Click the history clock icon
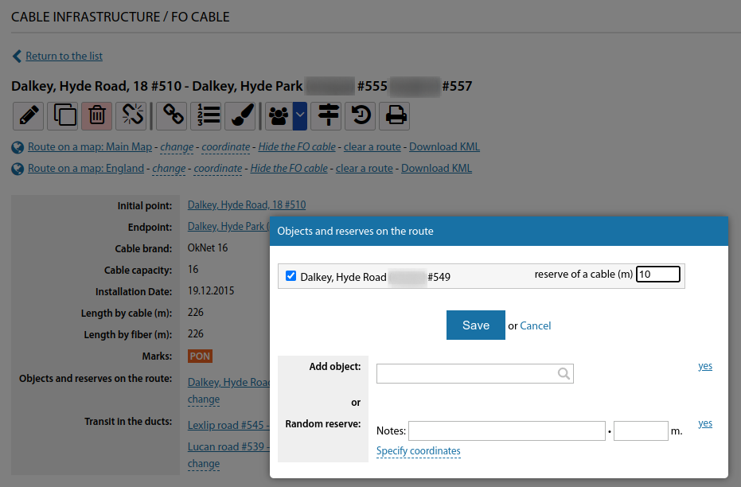 click(361, 116)
